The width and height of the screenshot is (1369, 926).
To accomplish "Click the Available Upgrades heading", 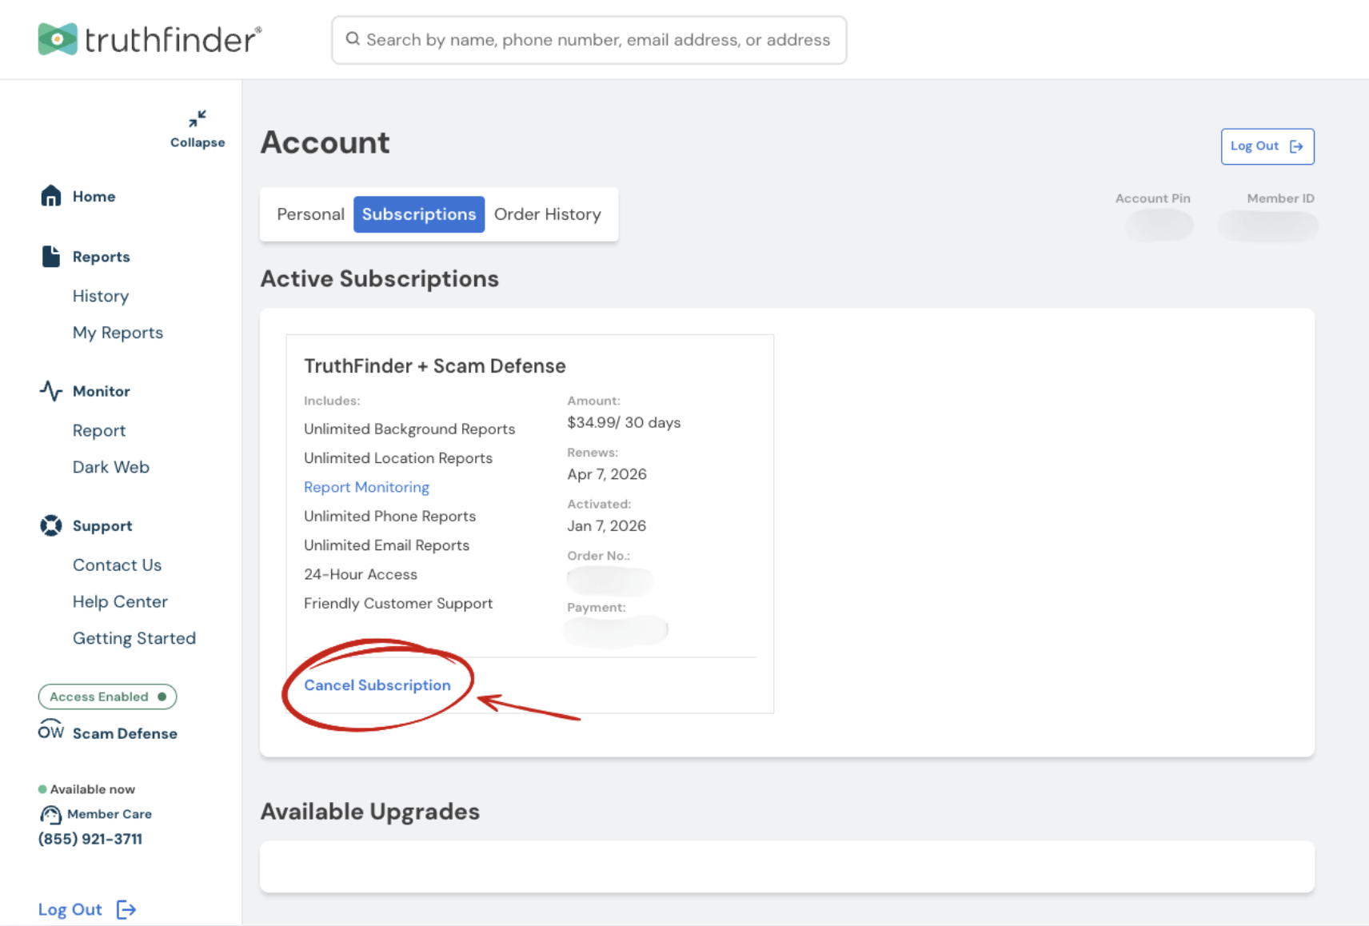I will (370, 811).
